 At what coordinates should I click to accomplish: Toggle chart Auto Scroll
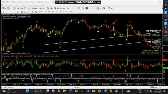tap(91, 8)
